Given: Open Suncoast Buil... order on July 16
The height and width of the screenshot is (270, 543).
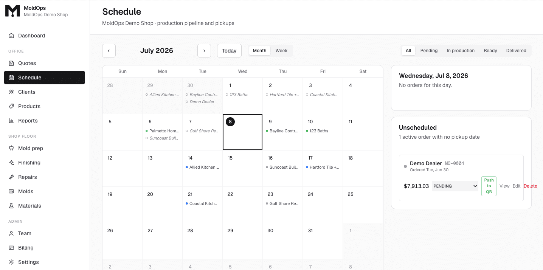Looking at the screenshot, I should pyautogui.click(x=282, y=167).
